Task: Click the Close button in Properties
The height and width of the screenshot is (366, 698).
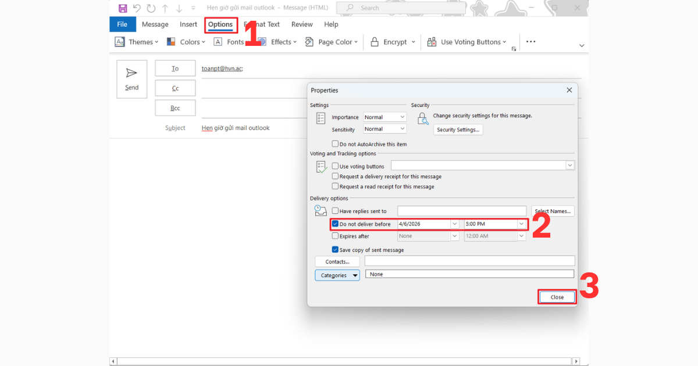Action: [x=557, y=297]
